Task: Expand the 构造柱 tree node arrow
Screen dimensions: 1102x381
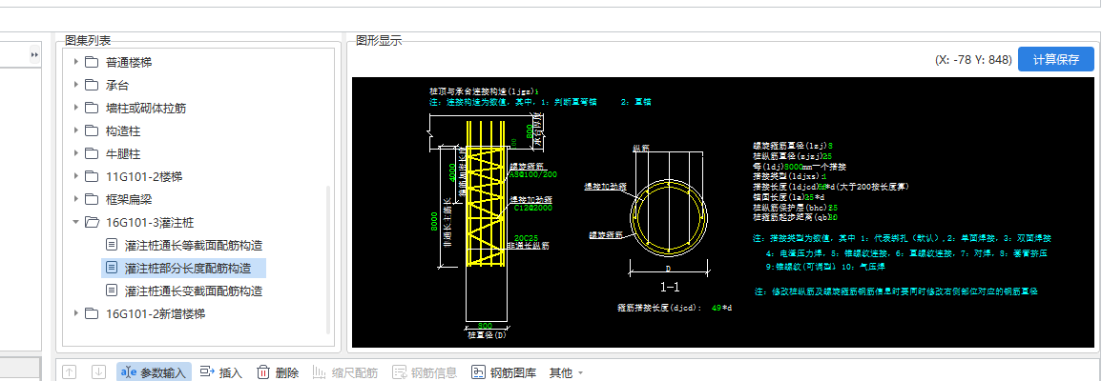Action: click(76, 131)
